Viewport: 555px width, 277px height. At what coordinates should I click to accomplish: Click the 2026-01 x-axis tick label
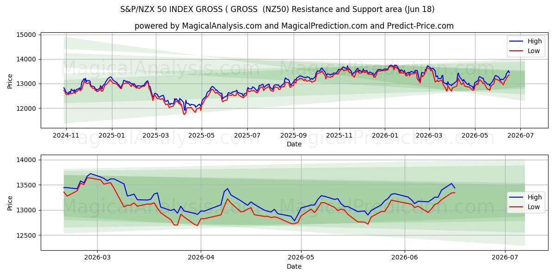(385, 136)
